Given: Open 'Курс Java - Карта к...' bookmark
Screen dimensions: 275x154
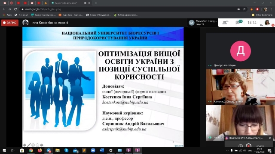Looking at the screenshot, I should [x=70, y=15].
